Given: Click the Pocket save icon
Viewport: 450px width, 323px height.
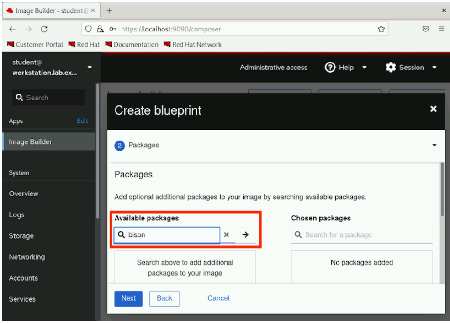Looking at the screenshot, I should (x=425, y=29).
